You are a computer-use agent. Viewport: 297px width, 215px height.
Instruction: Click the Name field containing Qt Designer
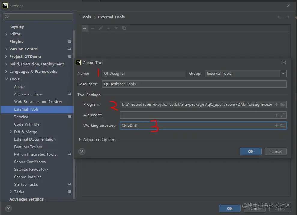tap(143, 74)
